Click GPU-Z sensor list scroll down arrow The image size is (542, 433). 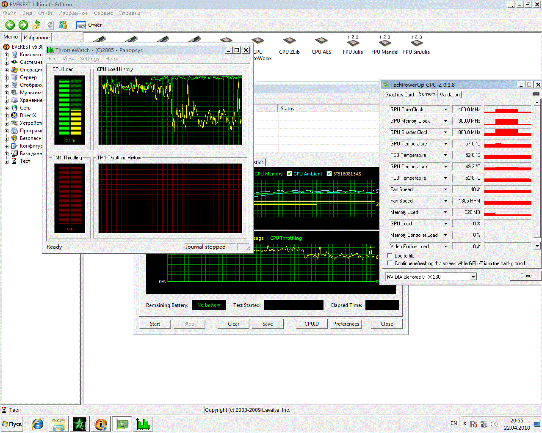click(x=537, y=246)
